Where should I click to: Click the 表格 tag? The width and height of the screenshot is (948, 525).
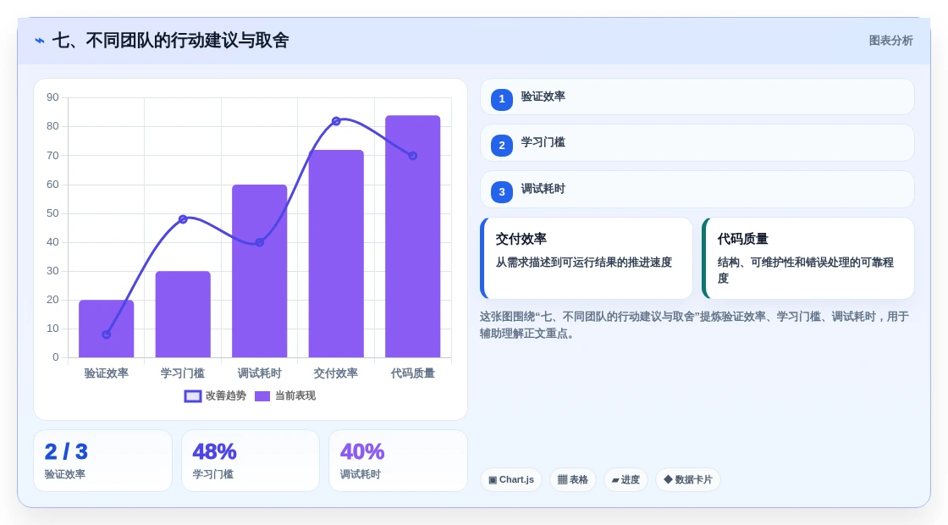pos(572,479)
